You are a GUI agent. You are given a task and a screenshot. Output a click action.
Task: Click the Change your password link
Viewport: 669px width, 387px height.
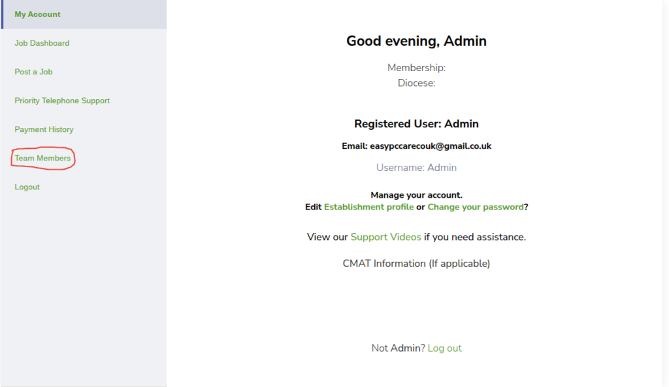(476, 207)
